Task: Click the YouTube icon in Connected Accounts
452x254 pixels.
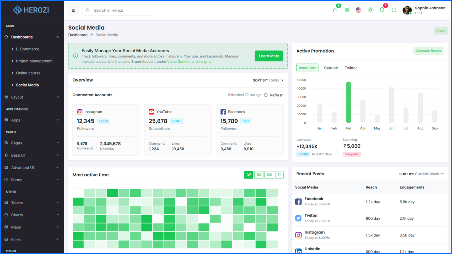Action: (x=151, y=112)
